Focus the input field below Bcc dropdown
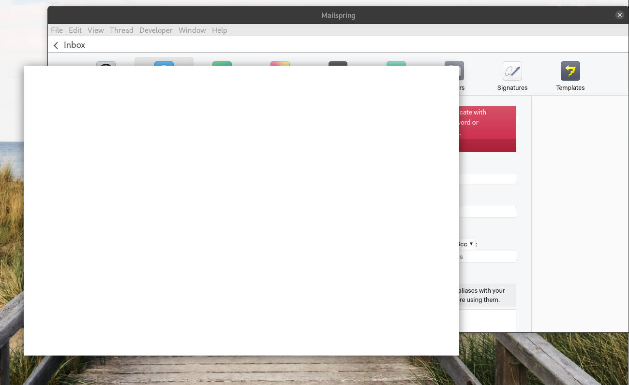This screenshot has height=385, width=629. click(487, 257)
